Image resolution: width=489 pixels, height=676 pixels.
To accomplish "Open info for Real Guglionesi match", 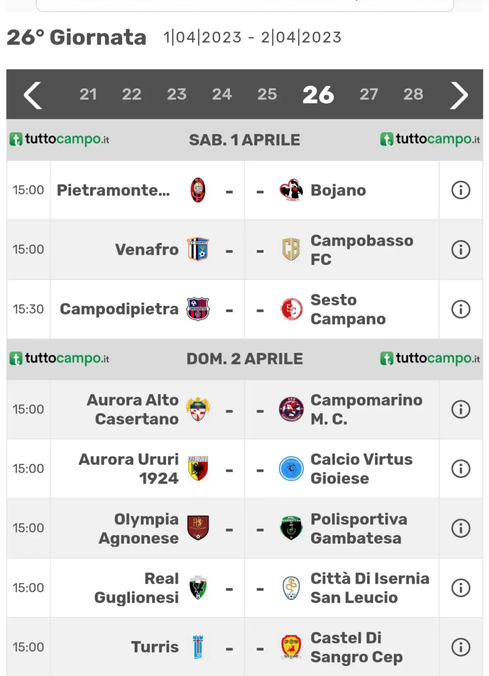I will pyautogui.click(x=461, y=588).
